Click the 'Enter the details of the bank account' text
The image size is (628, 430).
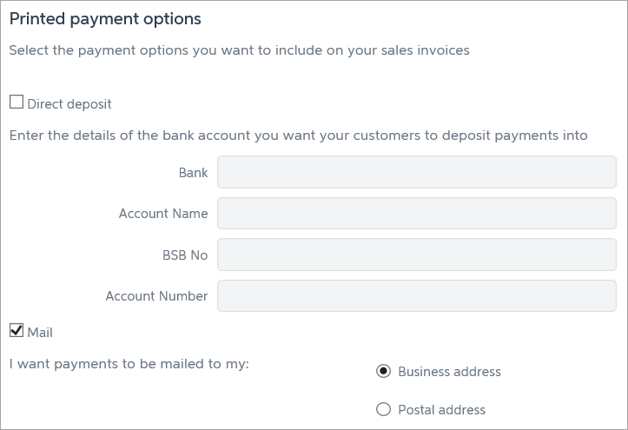pos(298,136)
